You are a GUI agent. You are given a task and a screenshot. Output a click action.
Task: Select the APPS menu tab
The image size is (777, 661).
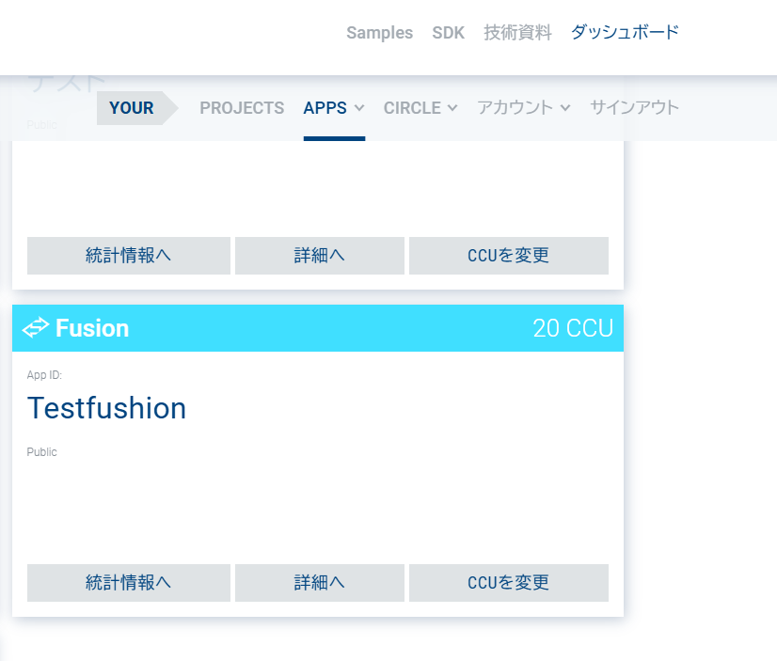coord(325,108)
